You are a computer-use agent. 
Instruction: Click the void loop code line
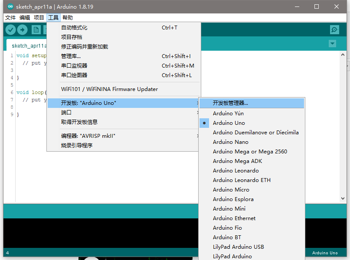(31, 92)
